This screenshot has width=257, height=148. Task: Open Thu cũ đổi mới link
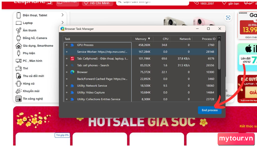(33, 76)
